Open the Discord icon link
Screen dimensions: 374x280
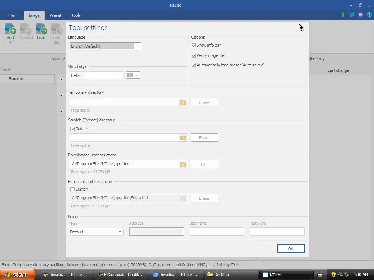[x=360, y=15]
